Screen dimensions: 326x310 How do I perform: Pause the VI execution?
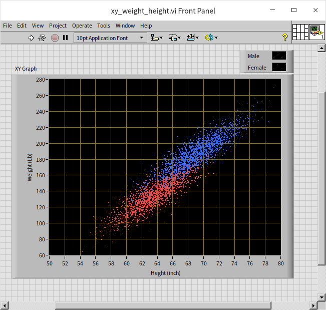tap(65, 38)
